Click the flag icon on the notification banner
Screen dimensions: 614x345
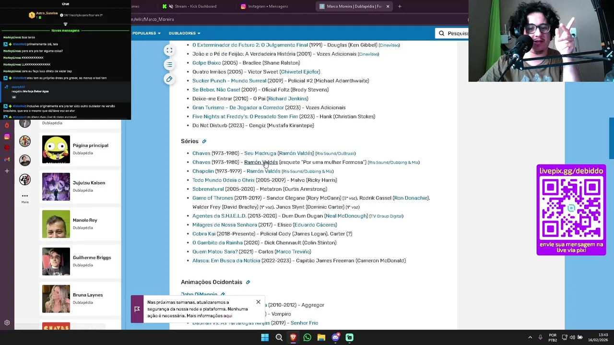(137, 309)
